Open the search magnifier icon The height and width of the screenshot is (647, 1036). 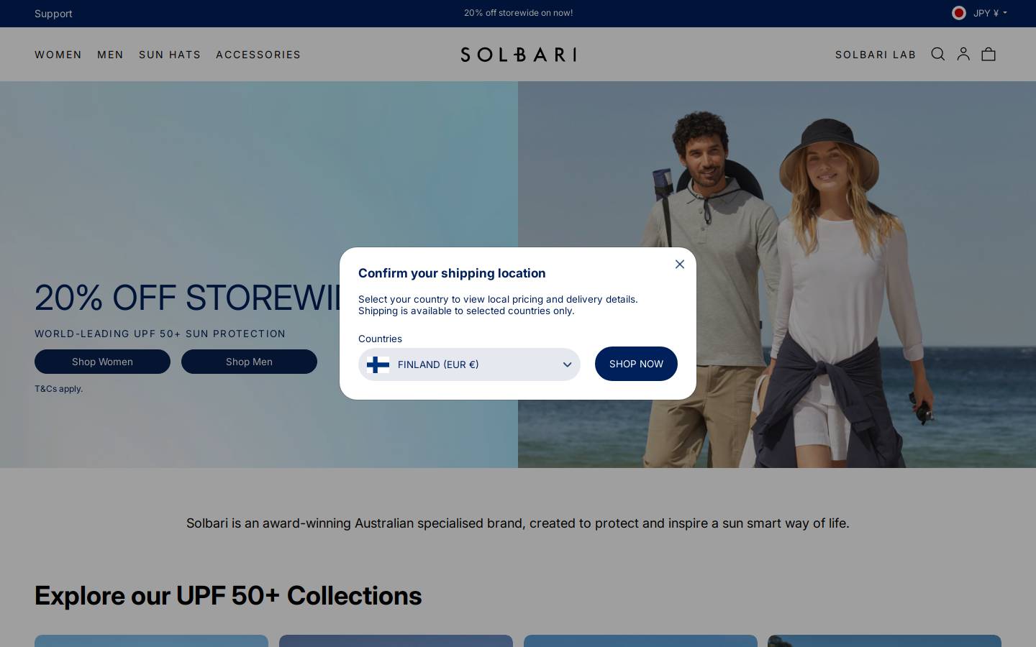pyautogui.click(x=938, y=54)
